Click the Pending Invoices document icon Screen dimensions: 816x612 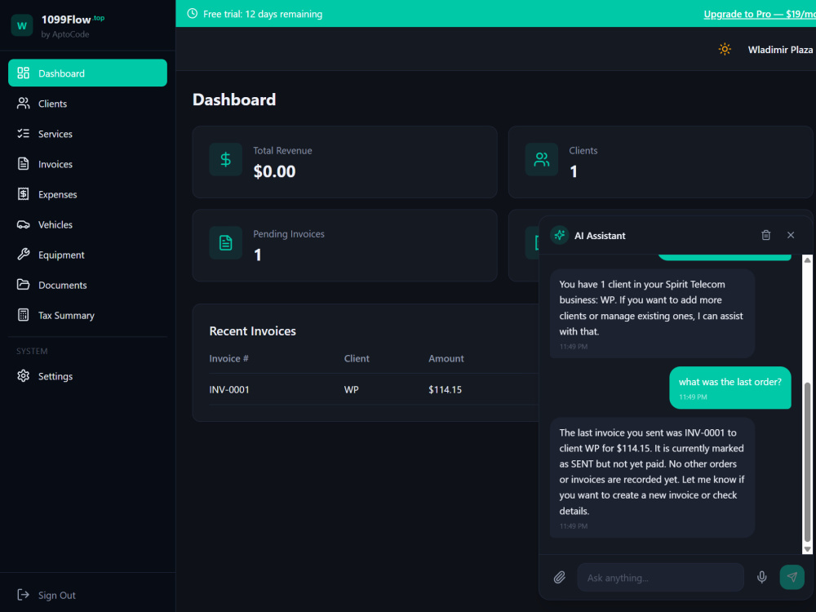[x=225, y=242]
